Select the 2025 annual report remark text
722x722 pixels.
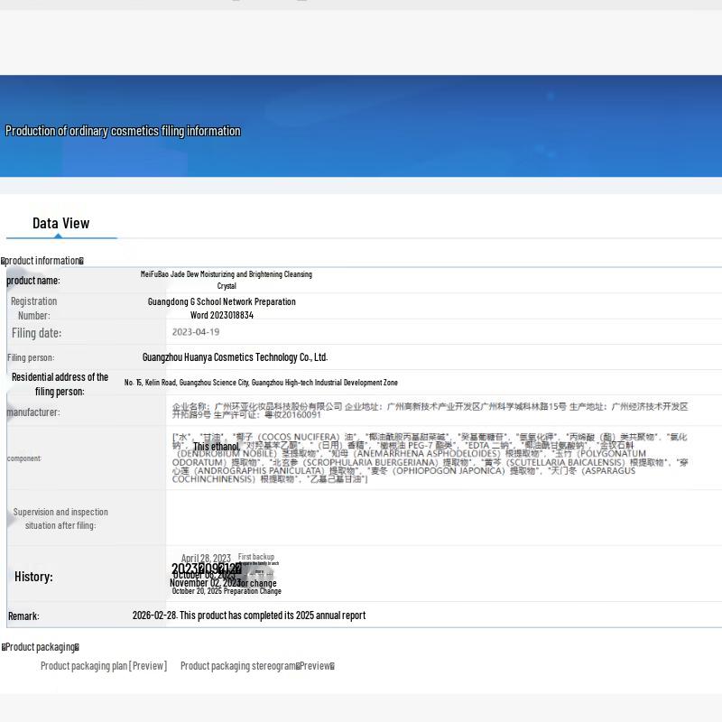pyautogui.click(x=249, y=616)
